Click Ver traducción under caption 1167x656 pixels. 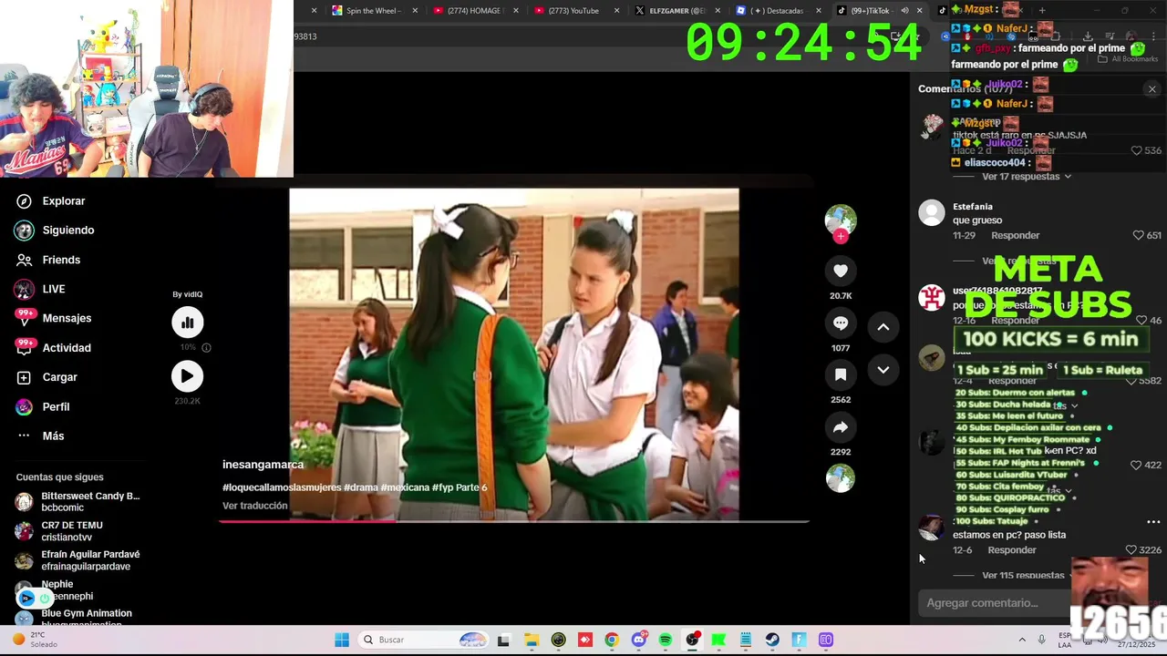(x=254, y=506)
